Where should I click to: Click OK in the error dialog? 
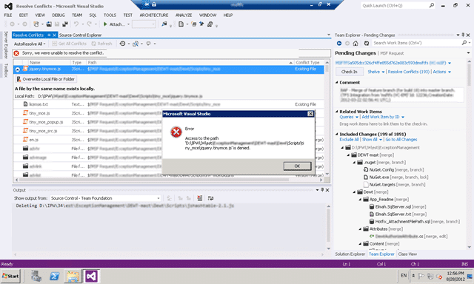(x=297, y=166)
